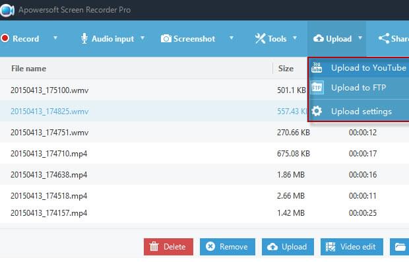Click the red Record circle icon
Screen dimensions: 409x262
[x=5, y=38]
